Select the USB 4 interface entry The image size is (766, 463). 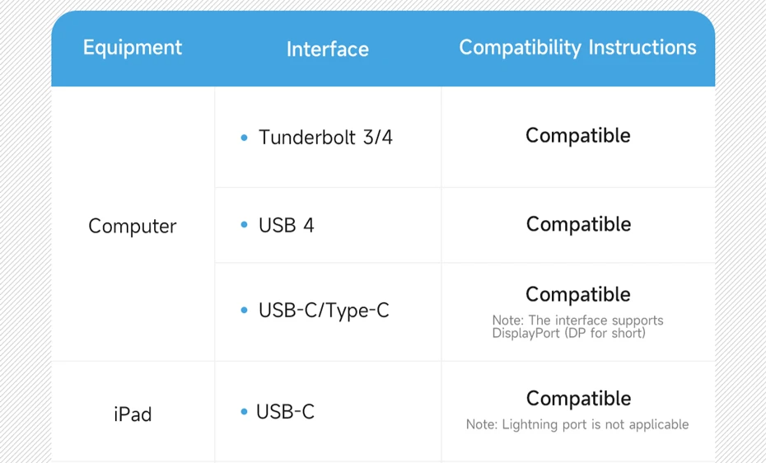click(287, 225)
